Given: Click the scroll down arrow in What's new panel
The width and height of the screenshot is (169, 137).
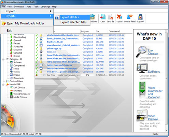Looking at the screenshot, I should 166,131.
